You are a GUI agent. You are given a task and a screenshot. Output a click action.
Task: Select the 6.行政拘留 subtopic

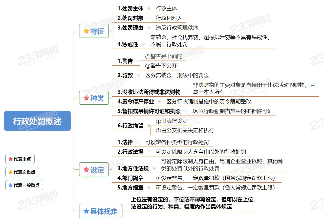pyautogui.click(x=130, y=125)
